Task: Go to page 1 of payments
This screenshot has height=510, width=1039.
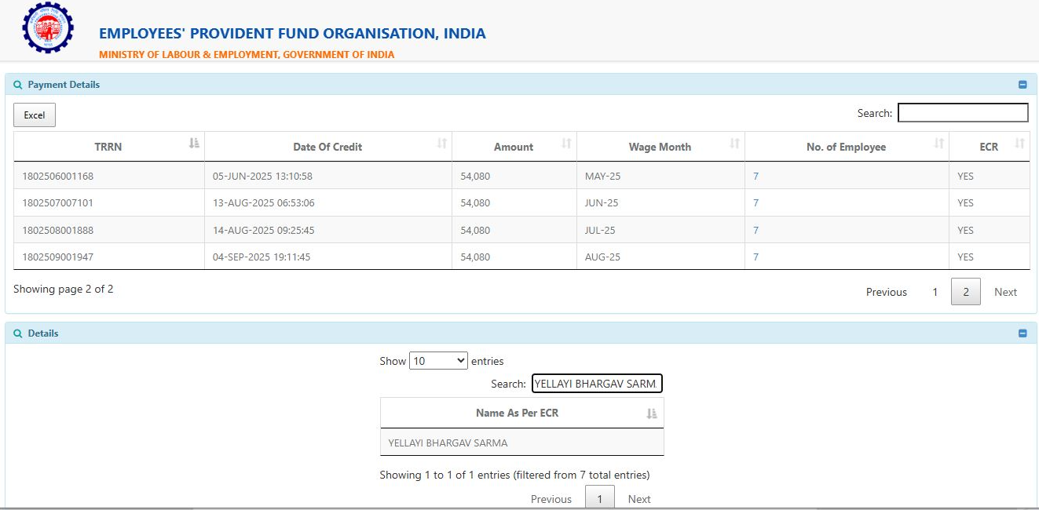Action: coord(935,292)
